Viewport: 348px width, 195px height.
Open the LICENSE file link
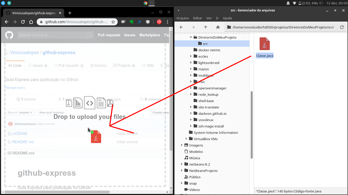click(x=20, y=134)
